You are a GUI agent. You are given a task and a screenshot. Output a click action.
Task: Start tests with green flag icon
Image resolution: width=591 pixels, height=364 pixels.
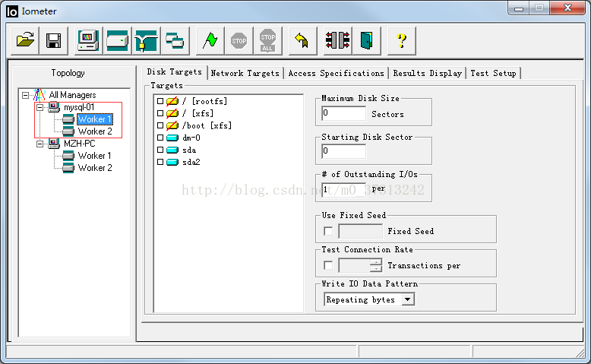(x=210, y=40)
